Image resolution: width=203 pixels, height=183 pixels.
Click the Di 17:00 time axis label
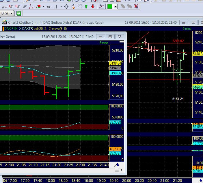point(10,180)
